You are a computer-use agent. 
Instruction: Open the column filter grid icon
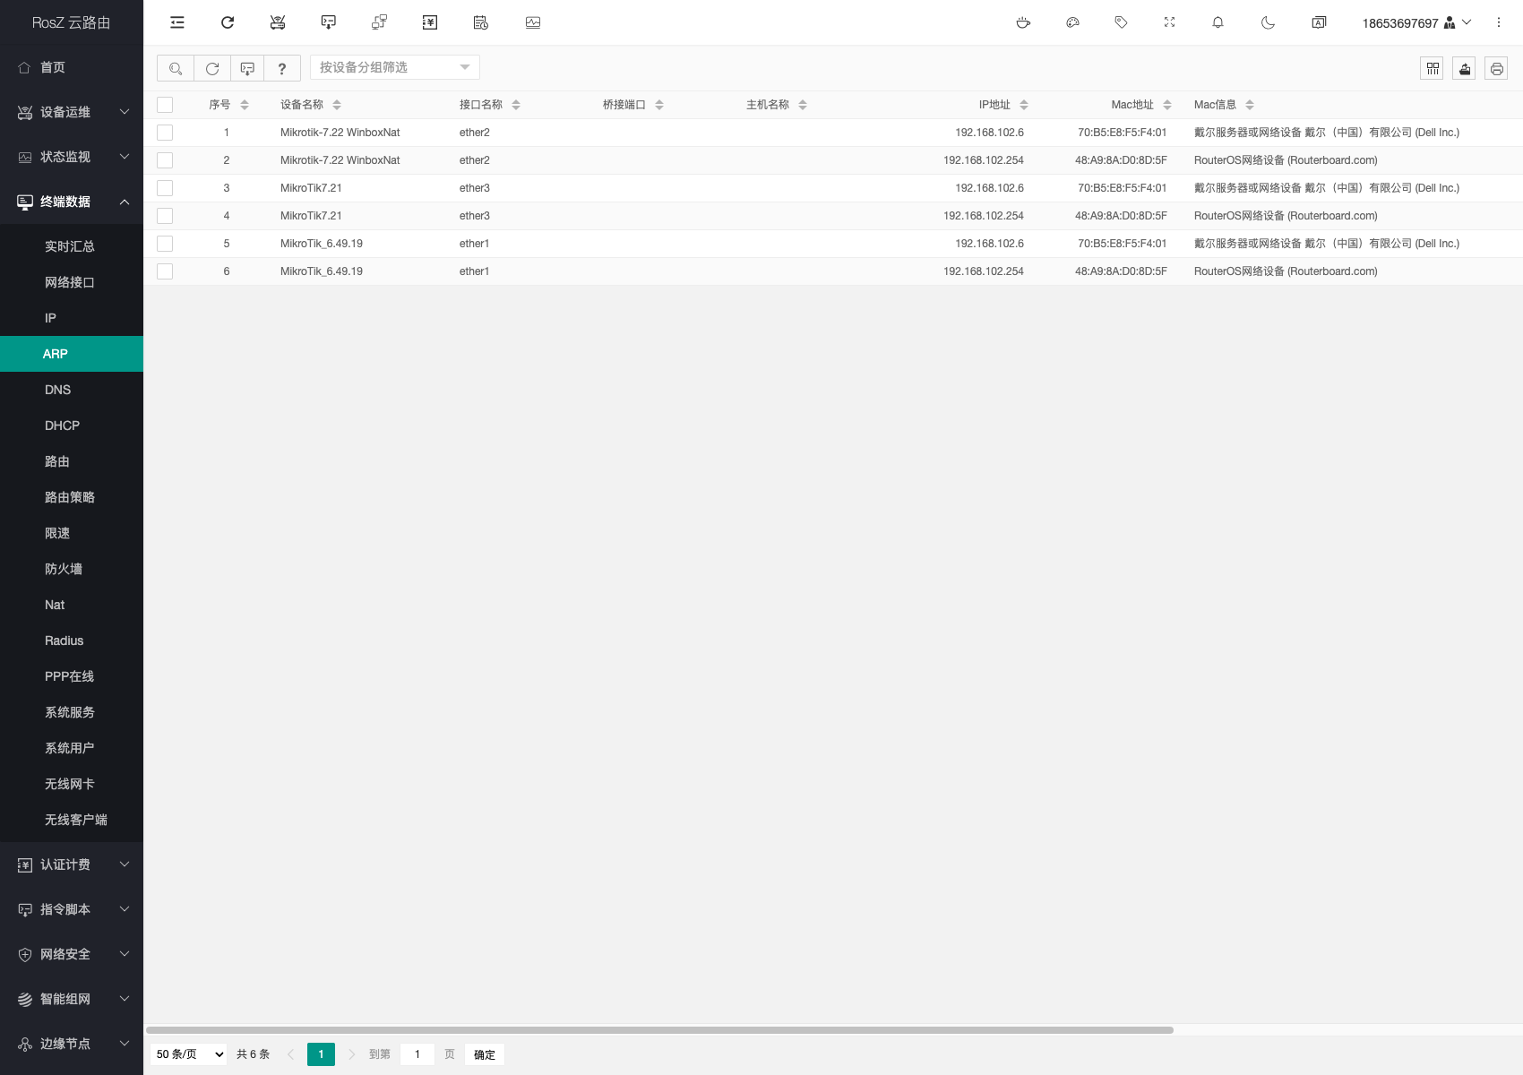1432,68
